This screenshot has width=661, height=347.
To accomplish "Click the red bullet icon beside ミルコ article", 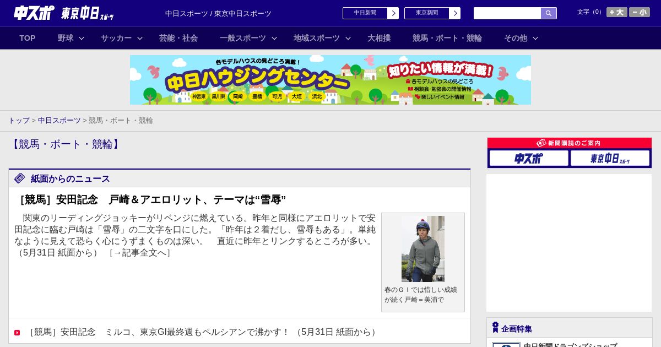I will (x=17, y=333).
